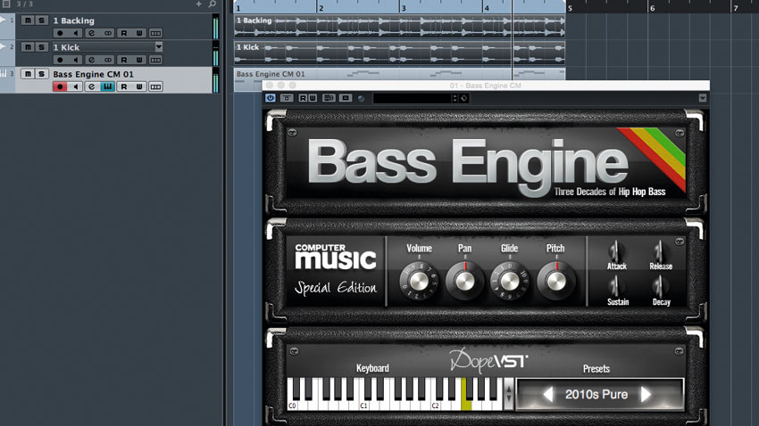Click the Sustain slider

tap(615, 286)
